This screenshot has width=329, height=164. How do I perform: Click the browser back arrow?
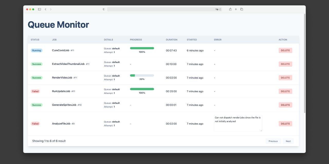point(45,9)
